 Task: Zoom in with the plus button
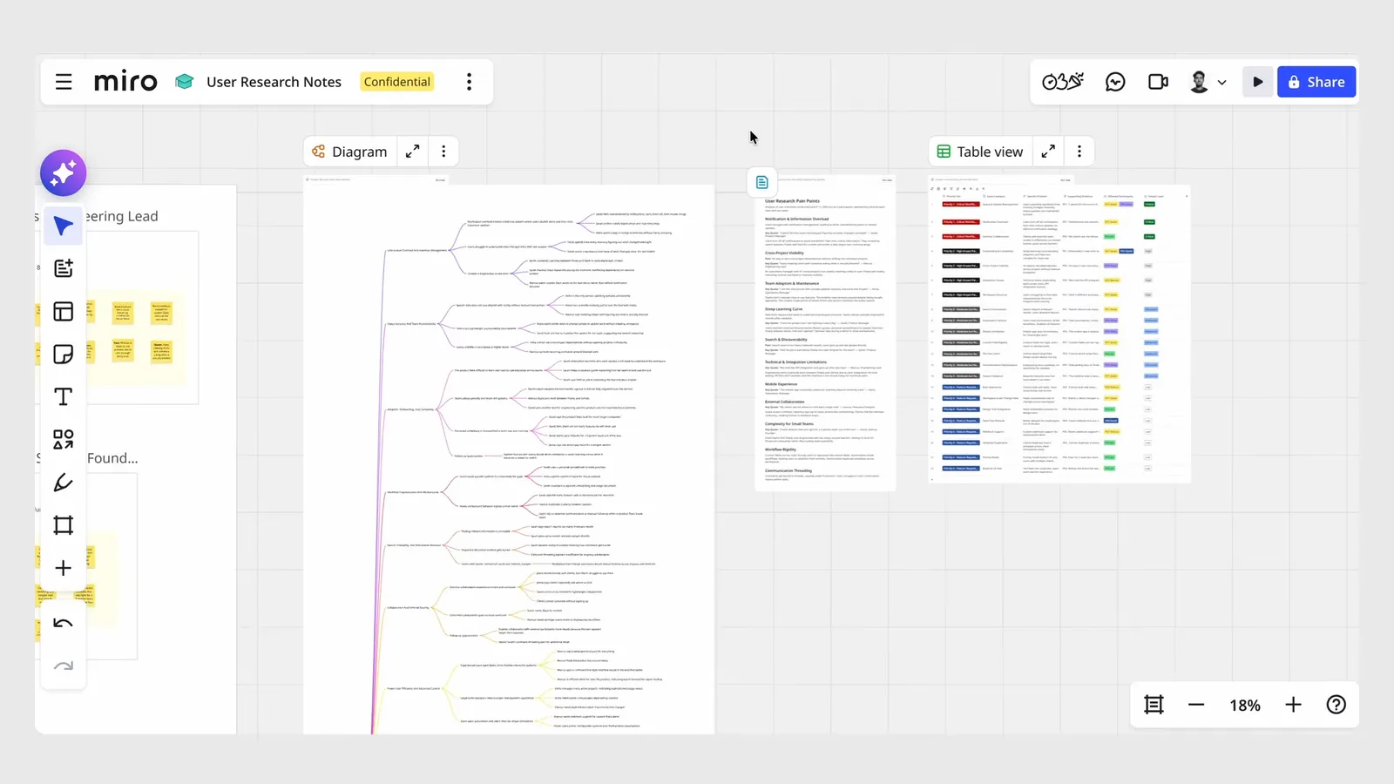click(1294, 705)
